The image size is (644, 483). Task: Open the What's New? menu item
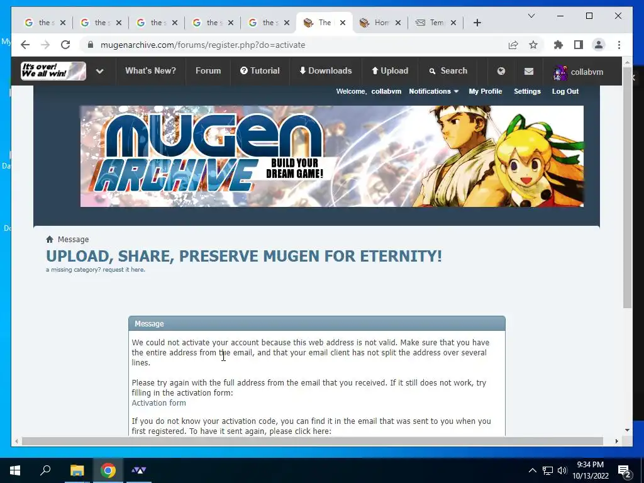[x=150, y=70]
